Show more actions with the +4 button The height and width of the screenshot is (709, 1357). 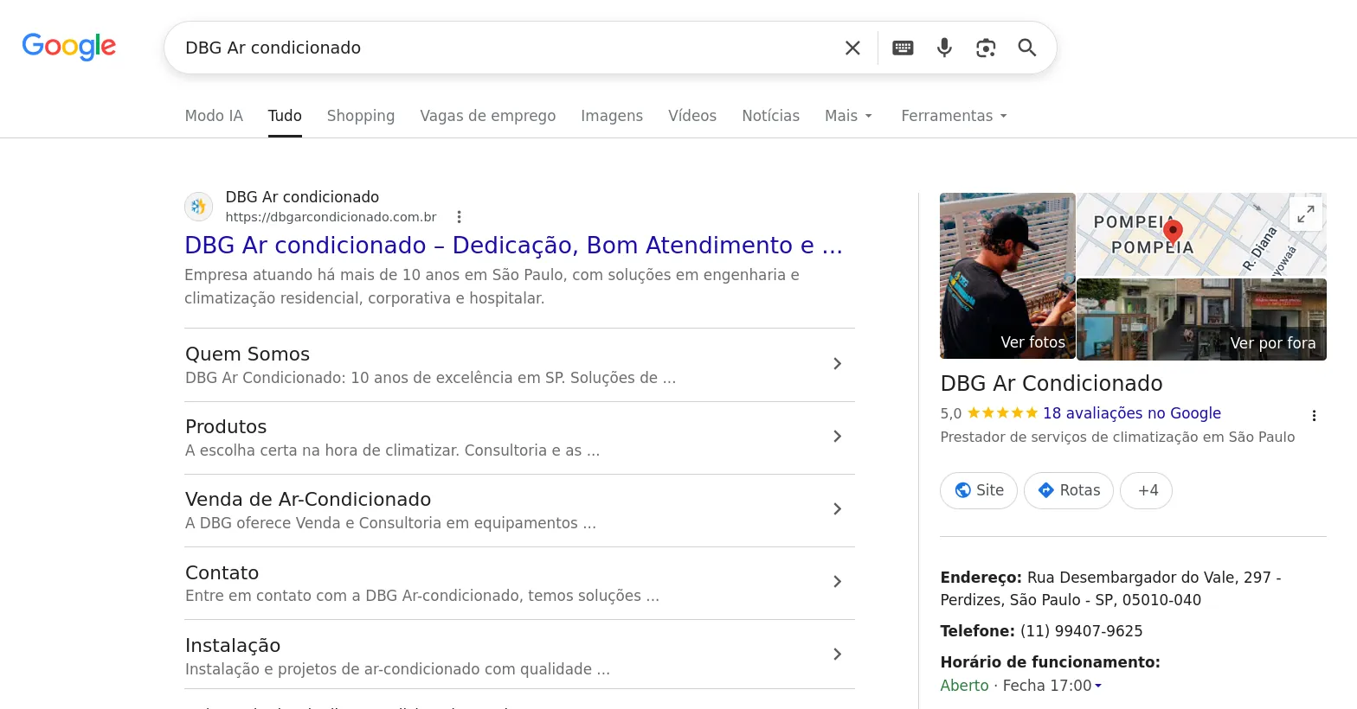[1147, 490]
